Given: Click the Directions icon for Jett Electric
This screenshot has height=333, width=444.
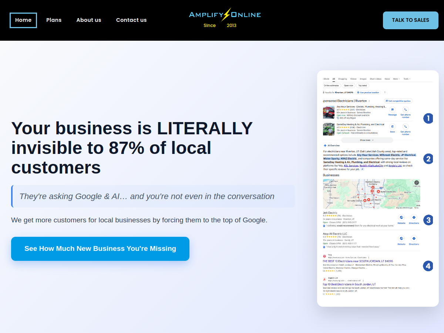Looking at the screenshot, I should pos(414,218).
